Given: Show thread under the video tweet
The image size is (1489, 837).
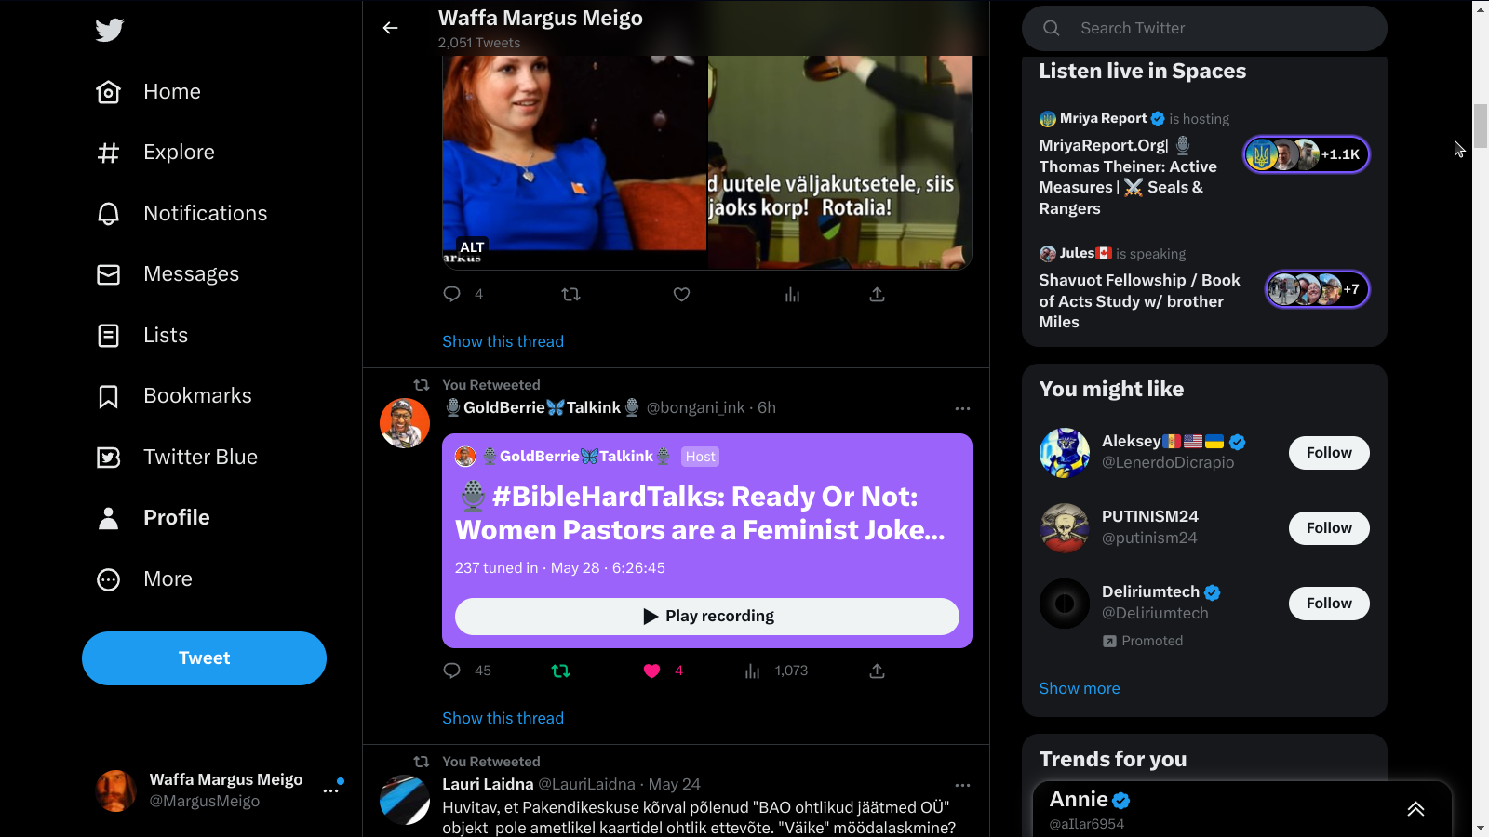Looking at the screenshot, I should point(503,341).
